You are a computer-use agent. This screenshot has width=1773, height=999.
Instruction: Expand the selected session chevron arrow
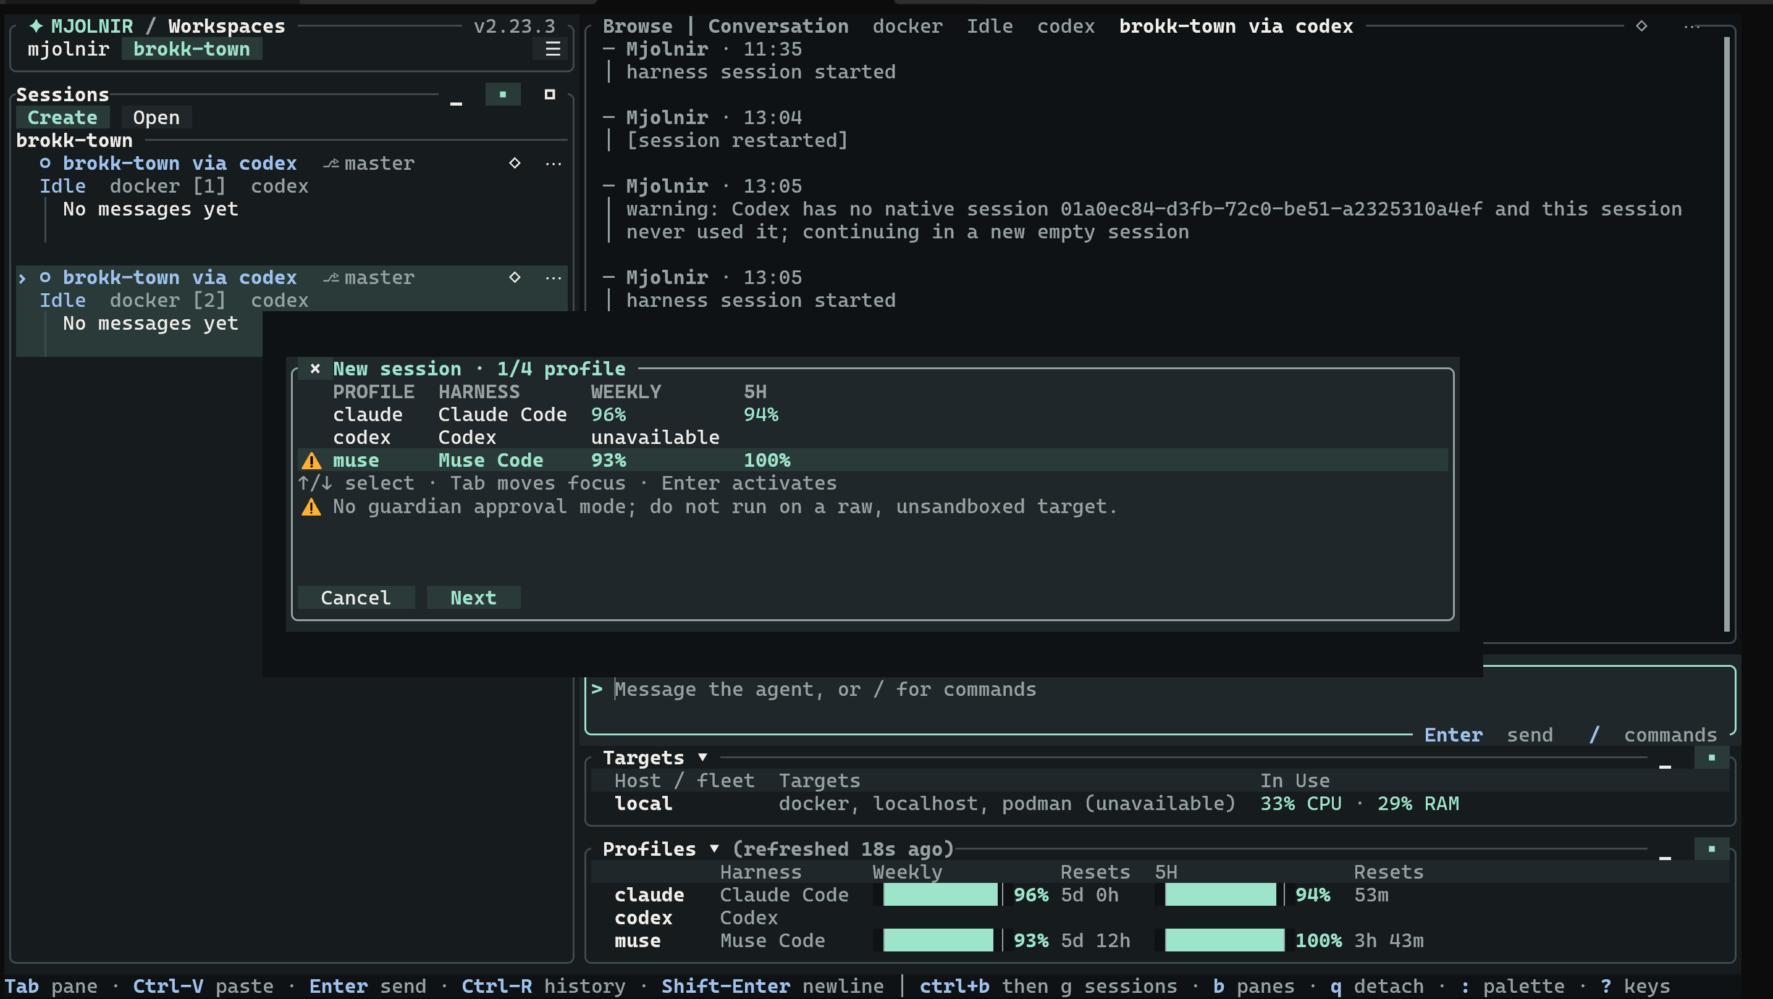22,278
